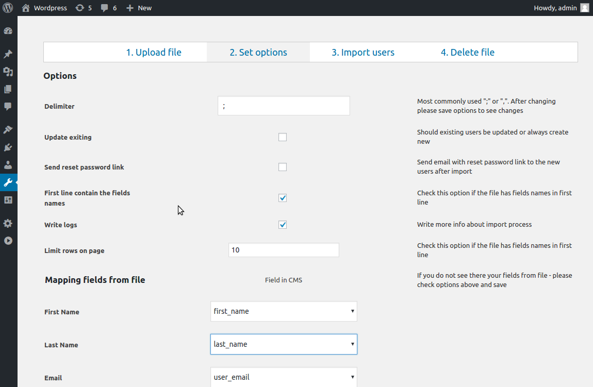Click the Write logs label
This screenshot has width=593, height=387.
(x=60, y=225)
